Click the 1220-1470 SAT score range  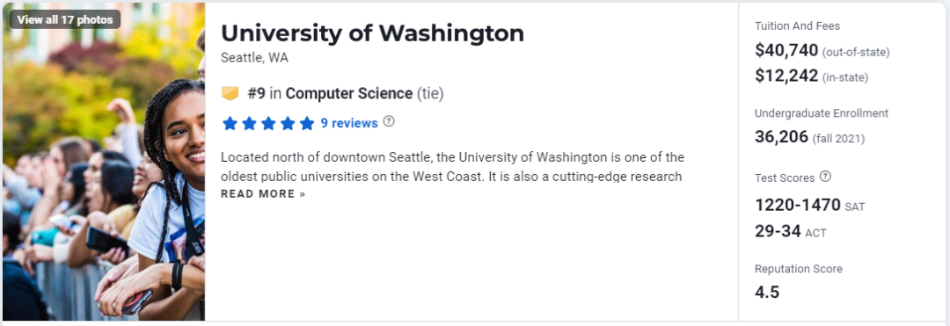pyautogui.click(x=798, y=206)
